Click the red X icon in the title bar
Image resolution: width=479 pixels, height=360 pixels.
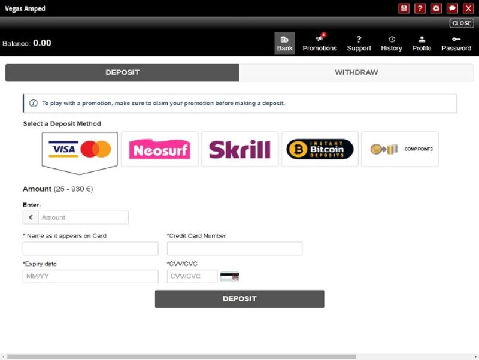pyautogui.click(x=468, y=8)
